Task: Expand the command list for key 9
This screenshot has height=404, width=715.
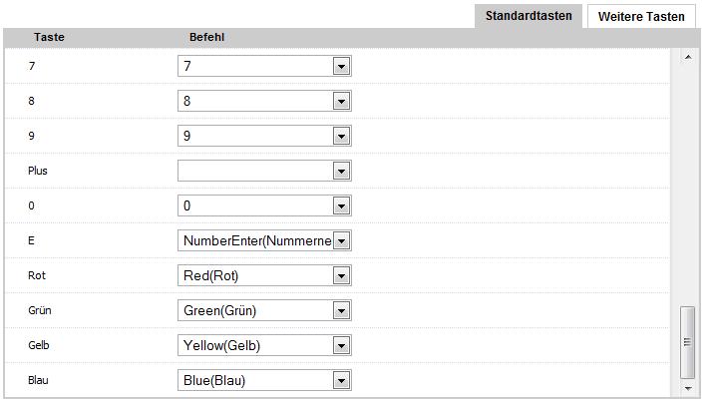Action: (341, 136)
